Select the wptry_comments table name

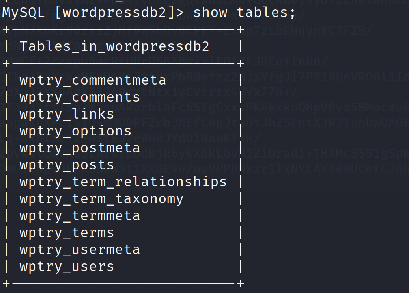point(80,97)
